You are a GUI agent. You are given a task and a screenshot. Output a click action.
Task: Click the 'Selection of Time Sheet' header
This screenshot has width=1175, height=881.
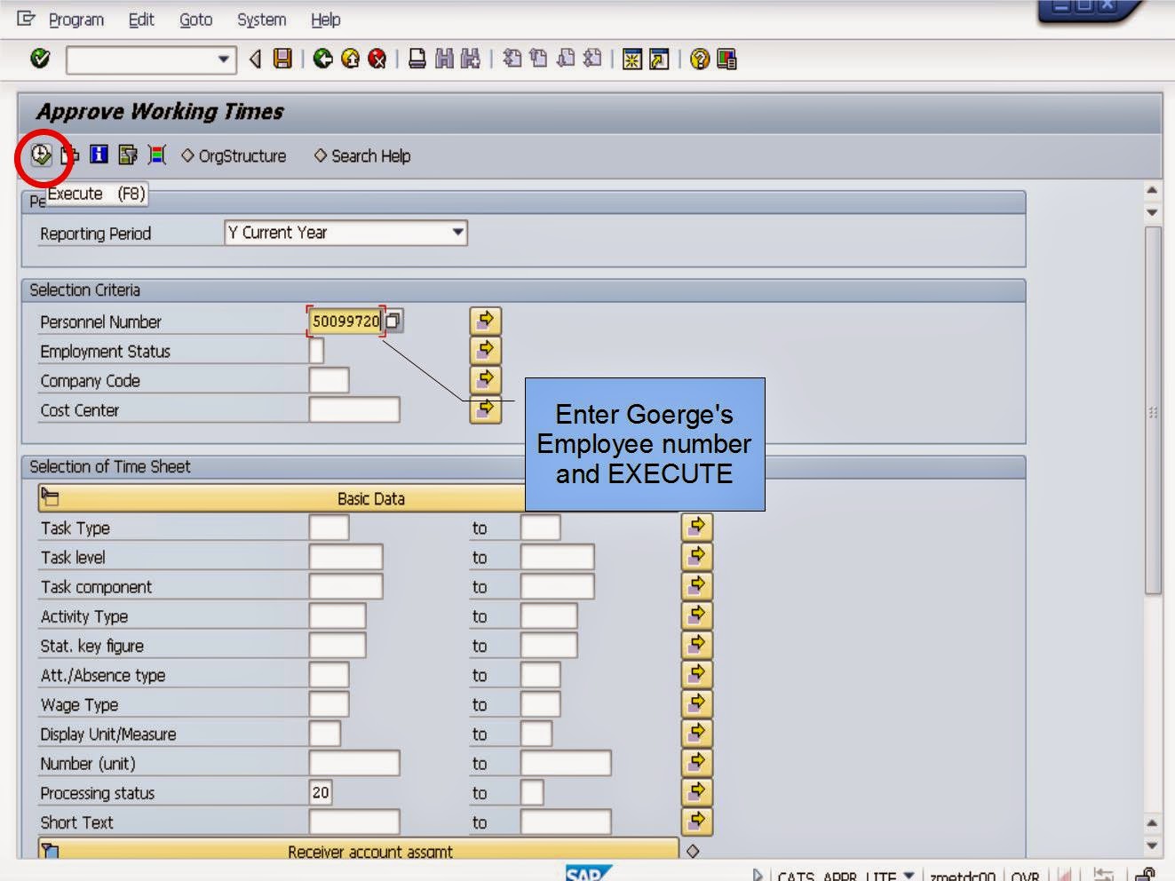(x=109, y=466)
